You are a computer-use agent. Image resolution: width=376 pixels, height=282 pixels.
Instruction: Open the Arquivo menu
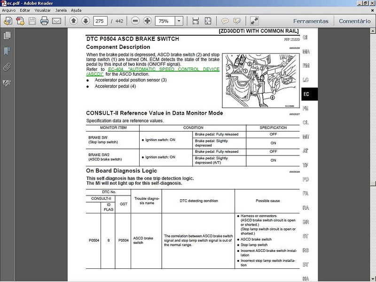[9, 10]
